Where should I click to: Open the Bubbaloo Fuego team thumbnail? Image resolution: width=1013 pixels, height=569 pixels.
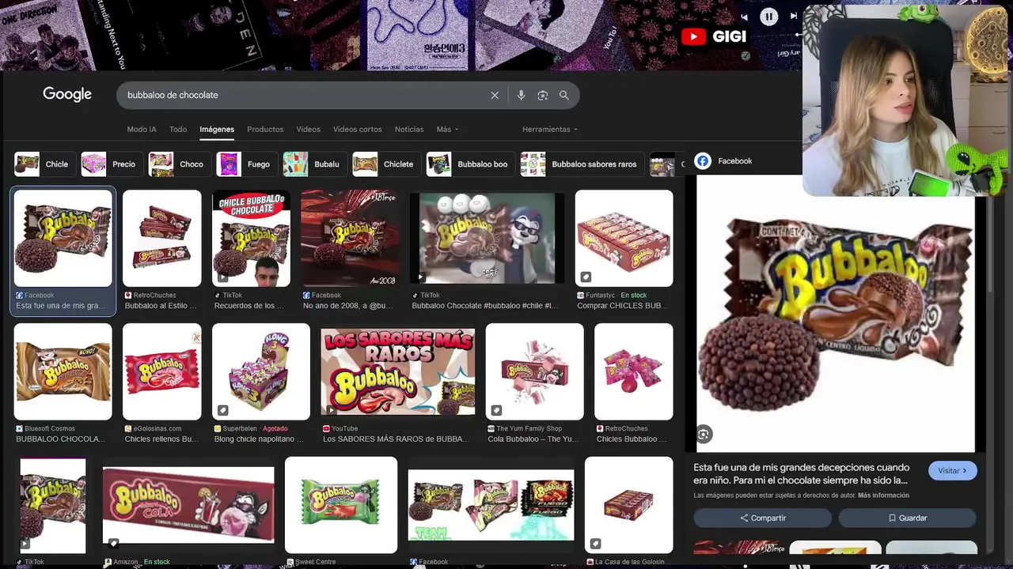pyautogui.click(x=491, y=505)
